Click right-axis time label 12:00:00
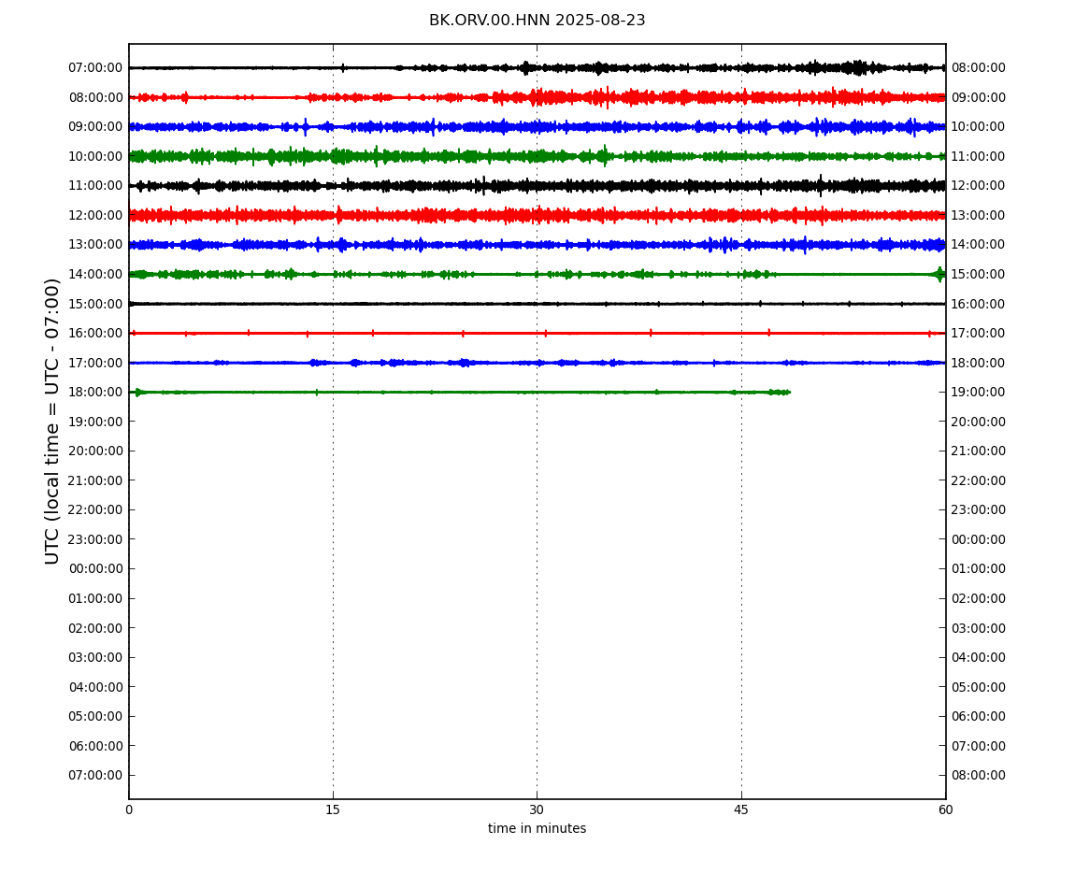Image resolution: width=1075 pixels, height=888 pixels. [x=979, y=186]
